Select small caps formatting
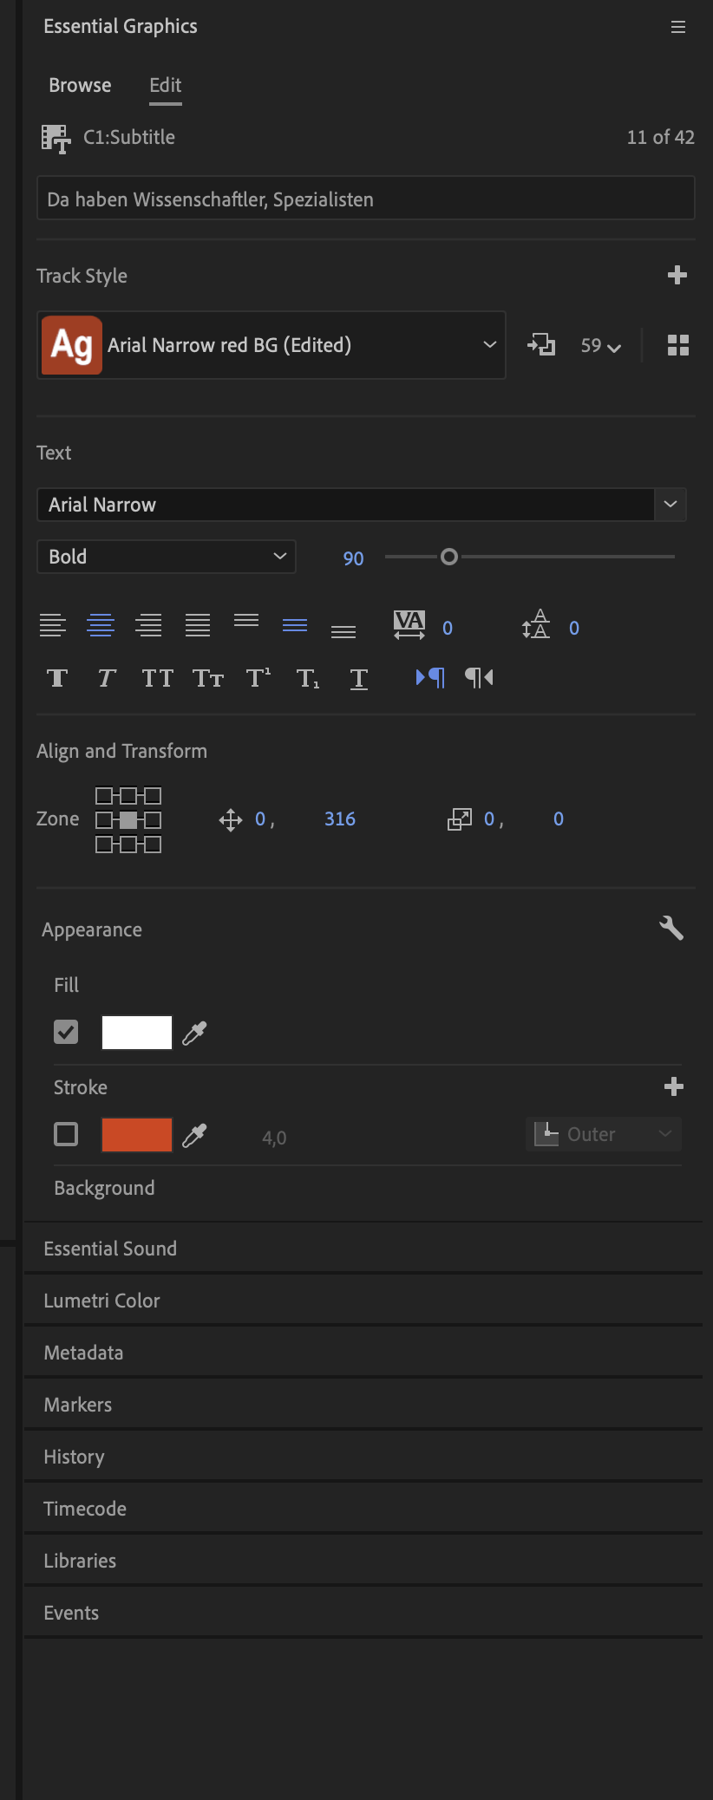The height and width of the screenshot is (1800, 713). pos(207,680)
